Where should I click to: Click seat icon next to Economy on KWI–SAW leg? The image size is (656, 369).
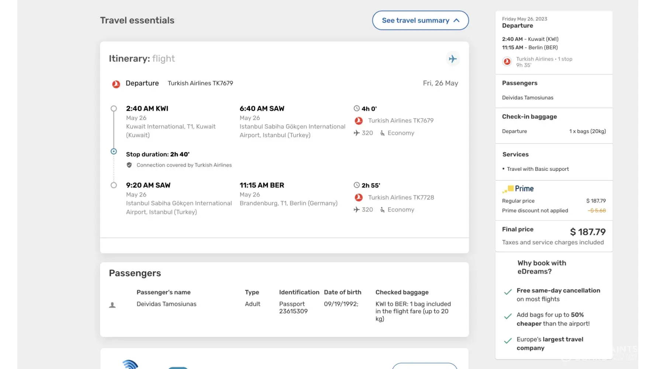click(383, 133)
